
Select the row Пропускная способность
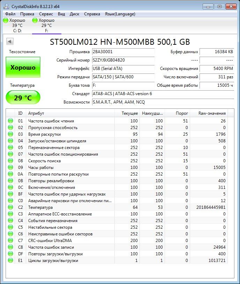[117, 128]
